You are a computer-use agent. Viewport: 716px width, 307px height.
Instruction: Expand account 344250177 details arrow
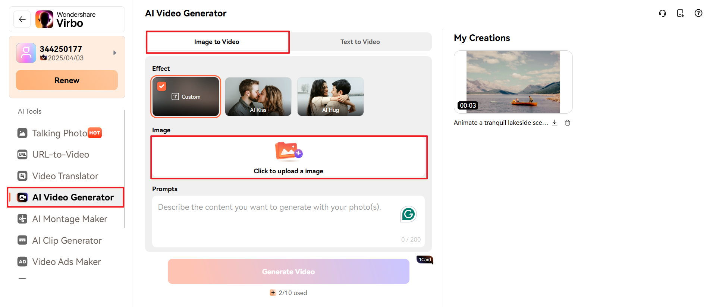tap(115, 53)
